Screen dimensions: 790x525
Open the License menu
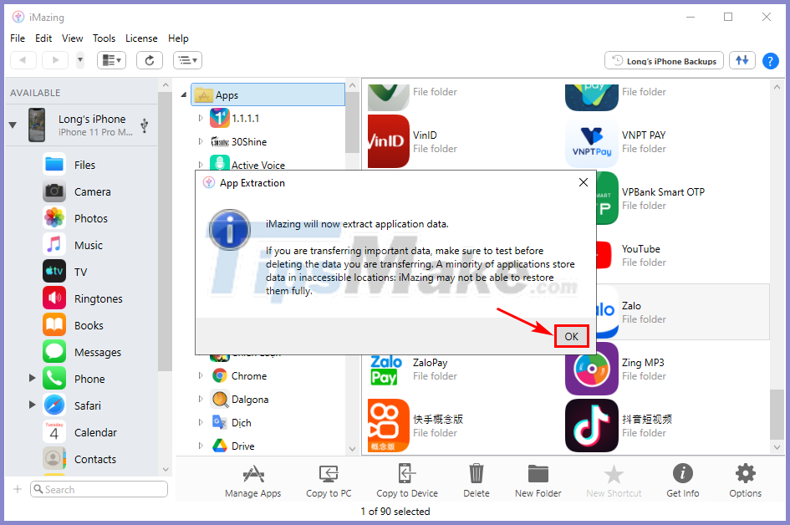tap(141, 38)
